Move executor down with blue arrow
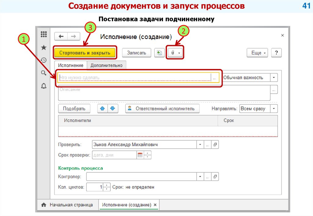The image size is (313, 216). pyautogui.click(x=113, y=109)
